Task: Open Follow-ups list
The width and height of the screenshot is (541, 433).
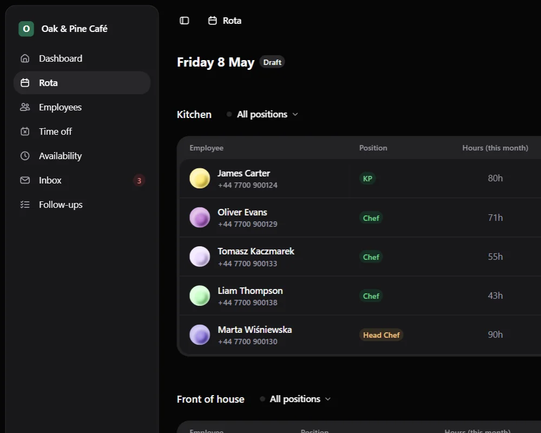Action: click(82, 205)
